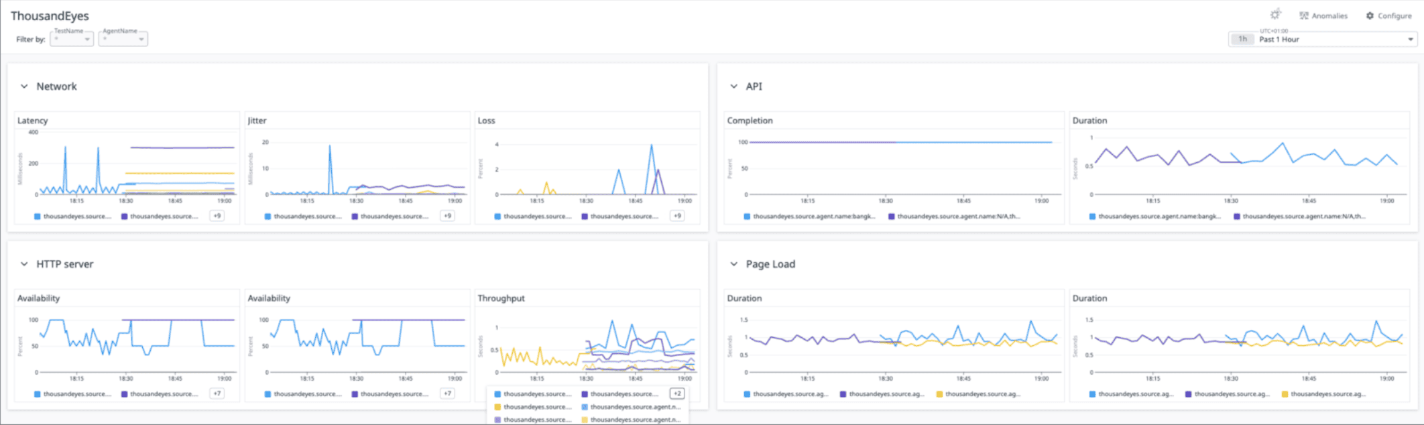Click the Throughput widget title
This screenshot has height=425, width=1424.
coord(501,298)
